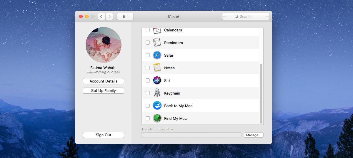Viewport: 353px width, 158px height.
Task: Go forward with the right arrow
Action: click(x=109, y=17)
